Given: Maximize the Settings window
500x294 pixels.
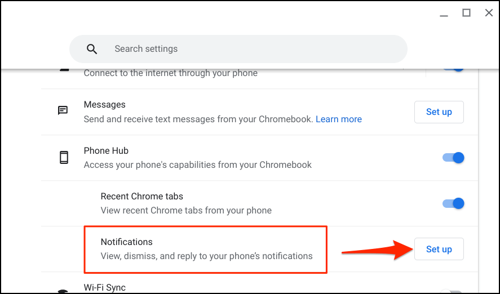Looking at the screenshot, I should (x=466, y=13).
